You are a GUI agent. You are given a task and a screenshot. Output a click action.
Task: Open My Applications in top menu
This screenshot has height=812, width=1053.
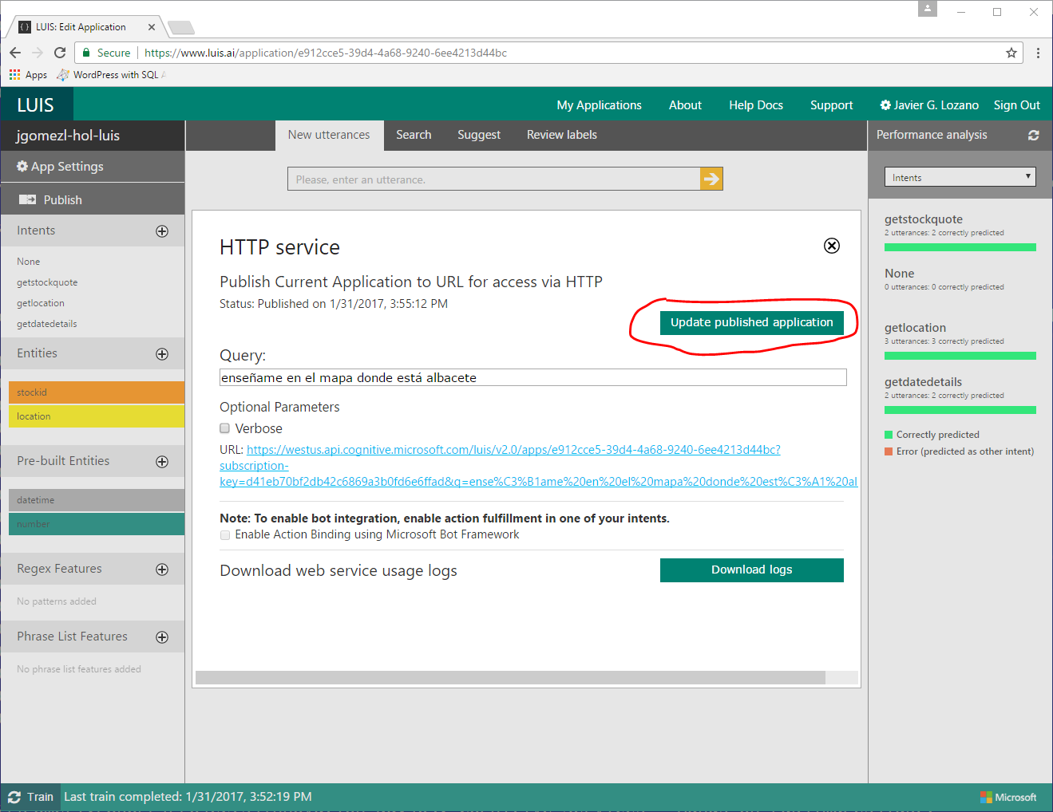coord(599,105)
